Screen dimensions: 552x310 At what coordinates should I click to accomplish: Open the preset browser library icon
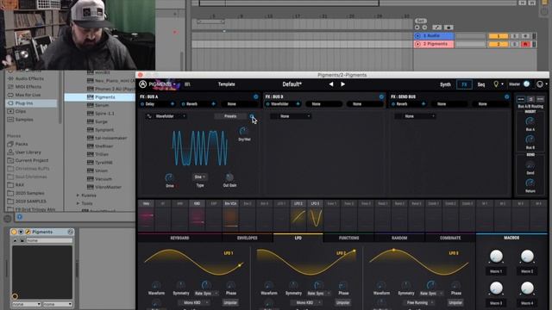pos(187,84)
